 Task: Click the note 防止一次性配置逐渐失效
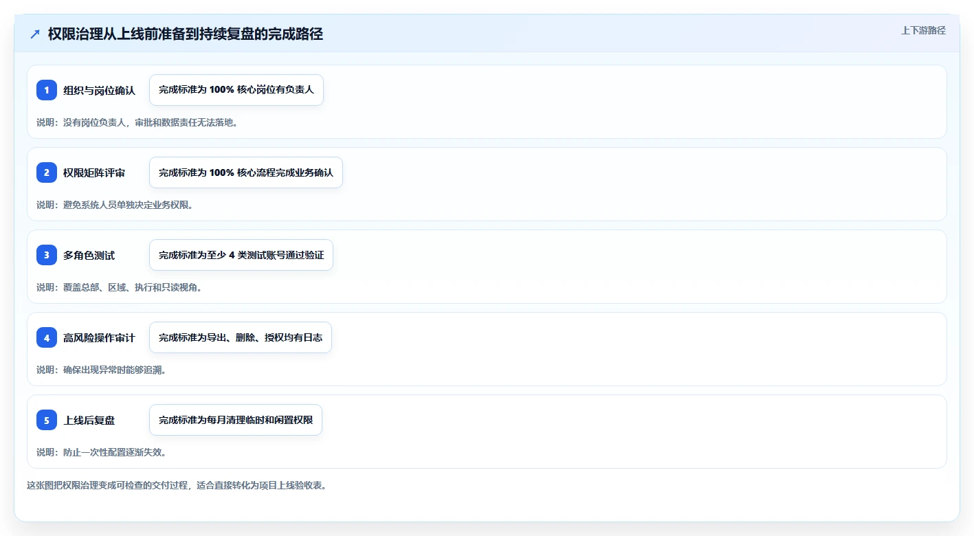[x=102, y=452]
